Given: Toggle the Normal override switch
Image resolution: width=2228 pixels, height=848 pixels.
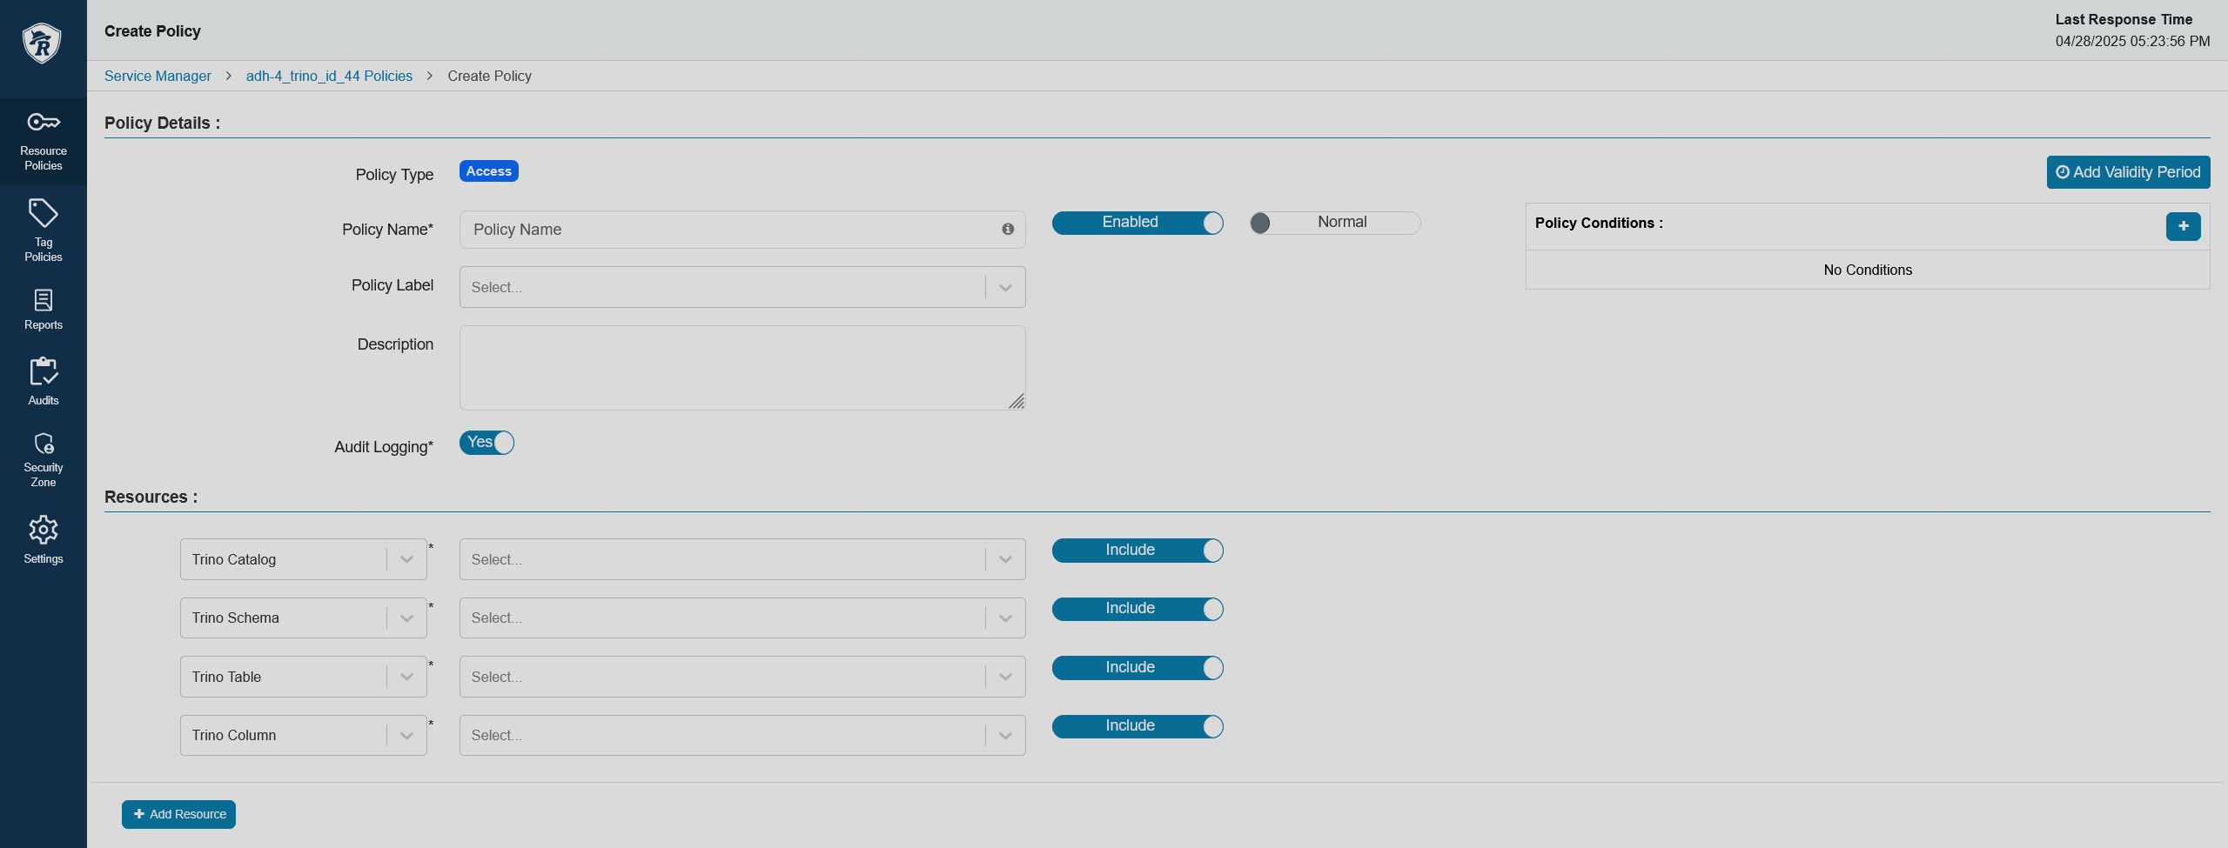Looking at the screenshot, I should click(1335, 223).
